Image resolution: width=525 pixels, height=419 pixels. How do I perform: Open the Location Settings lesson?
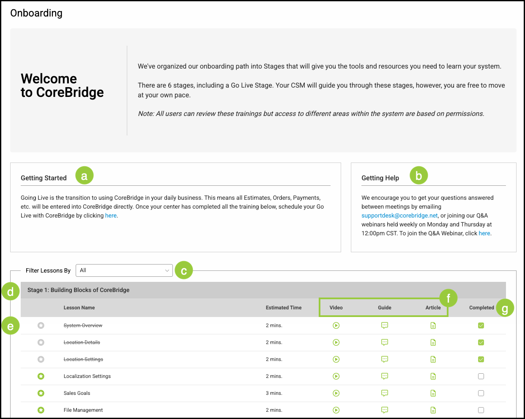83,359
